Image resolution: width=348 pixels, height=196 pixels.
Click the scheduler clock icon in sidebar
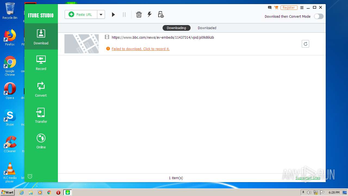tap(30, 176)
